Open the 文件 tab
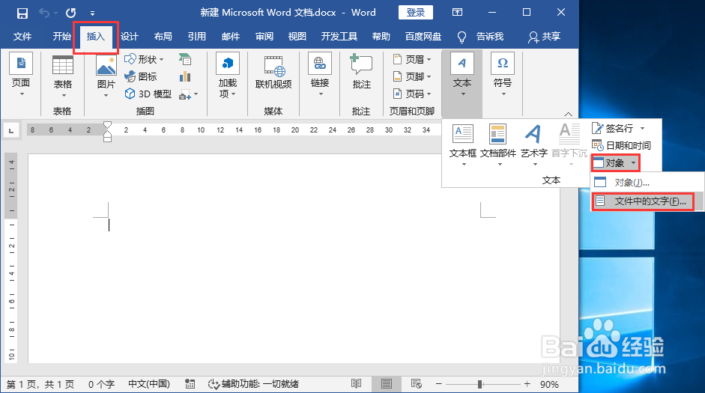Image resolution: width=705 pixels, height=393 pixels. tap(22, 37)
